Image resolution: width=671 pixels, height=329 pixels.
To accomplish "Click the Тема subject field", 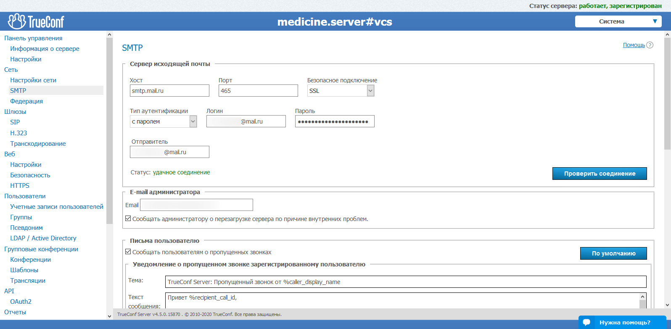I will 406,282.
